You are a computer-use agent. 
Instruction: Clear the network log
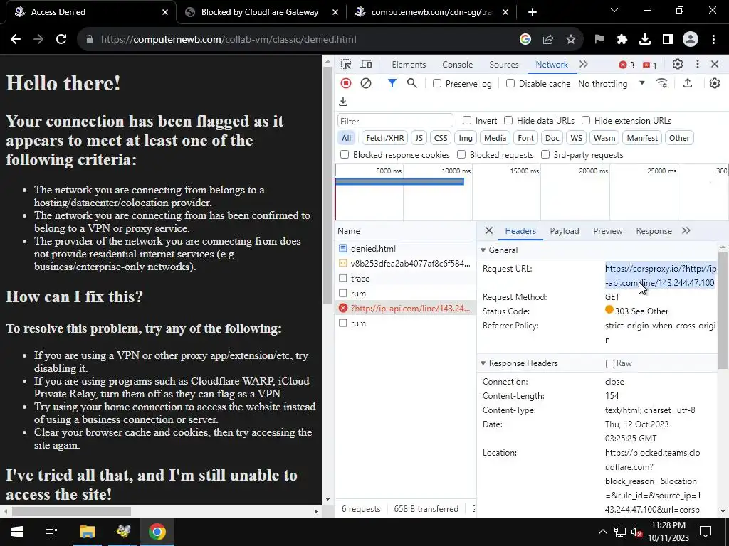pos(366,83)
